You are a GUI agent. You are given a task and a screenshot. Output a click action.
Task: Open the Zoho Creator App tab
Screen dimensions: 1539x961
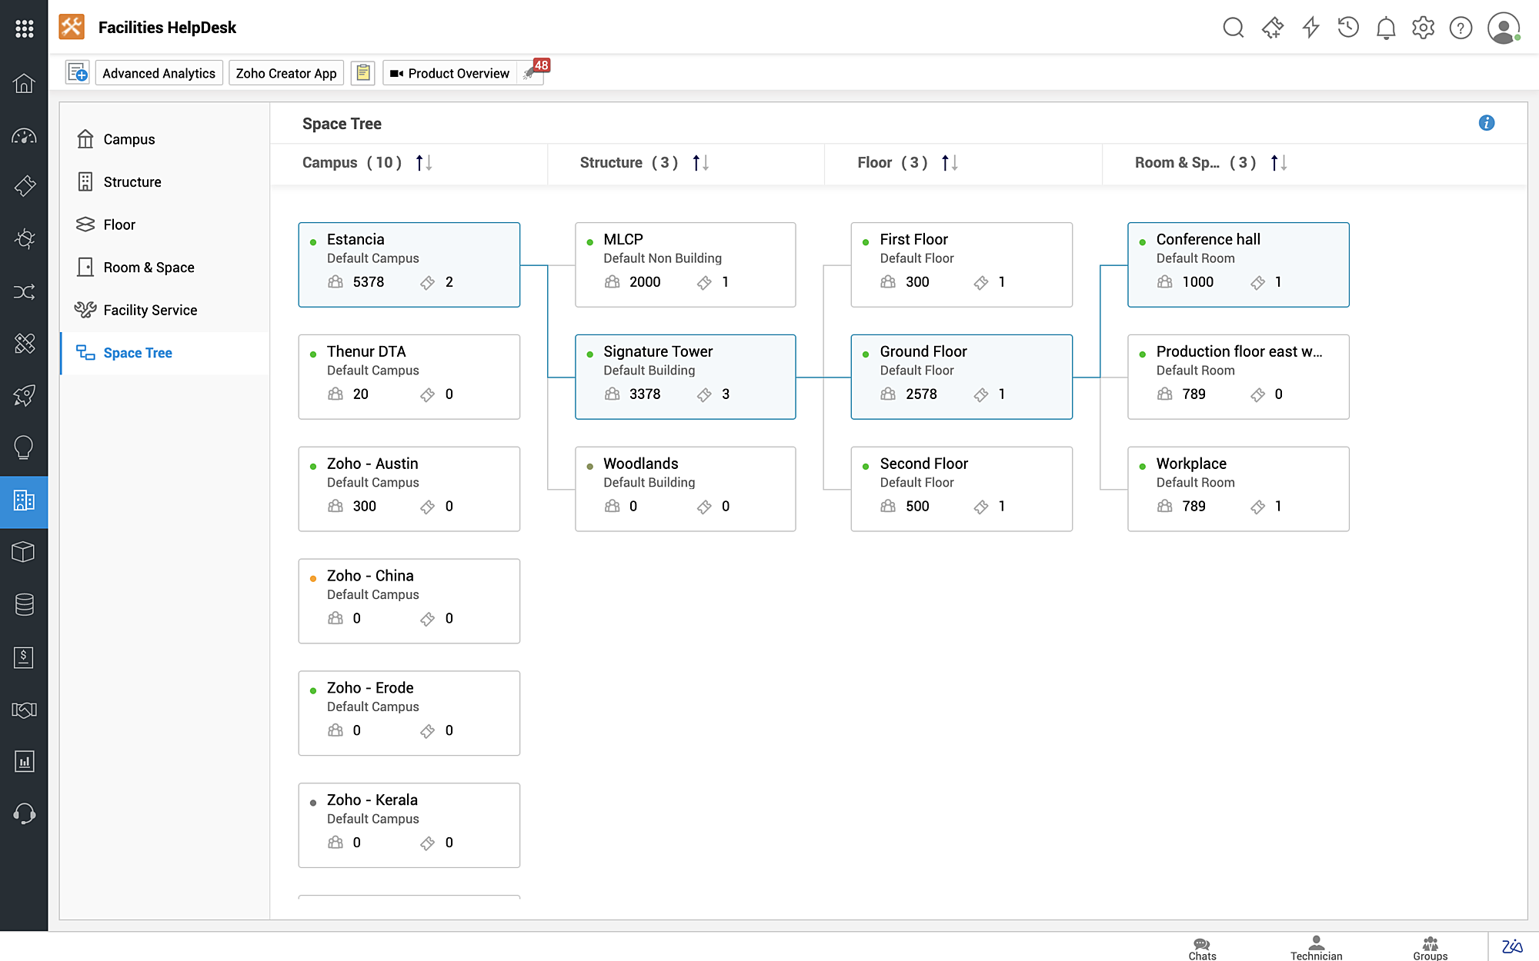pos(285,73)
